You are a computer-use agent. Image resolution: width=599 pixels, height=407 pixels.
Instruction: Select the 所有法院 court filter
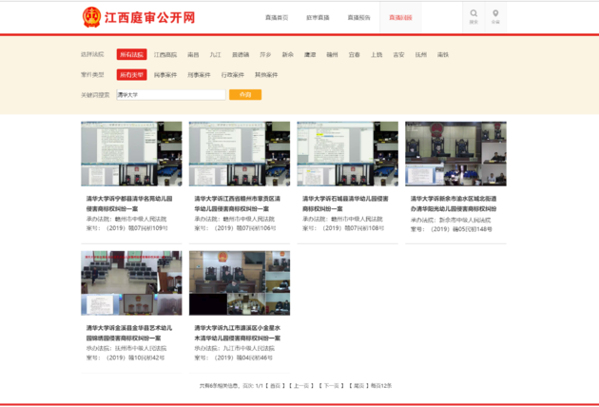(x=132, y=54)
